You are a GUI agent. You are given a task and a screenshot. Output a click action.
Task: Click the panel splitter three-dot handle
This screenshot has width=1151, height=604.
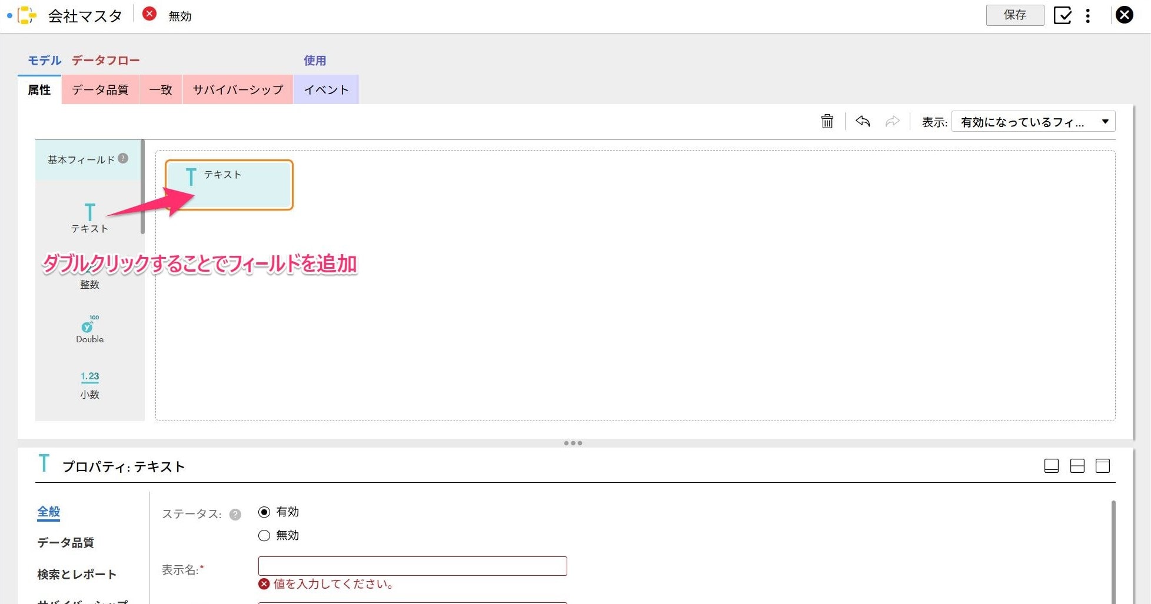573,443
